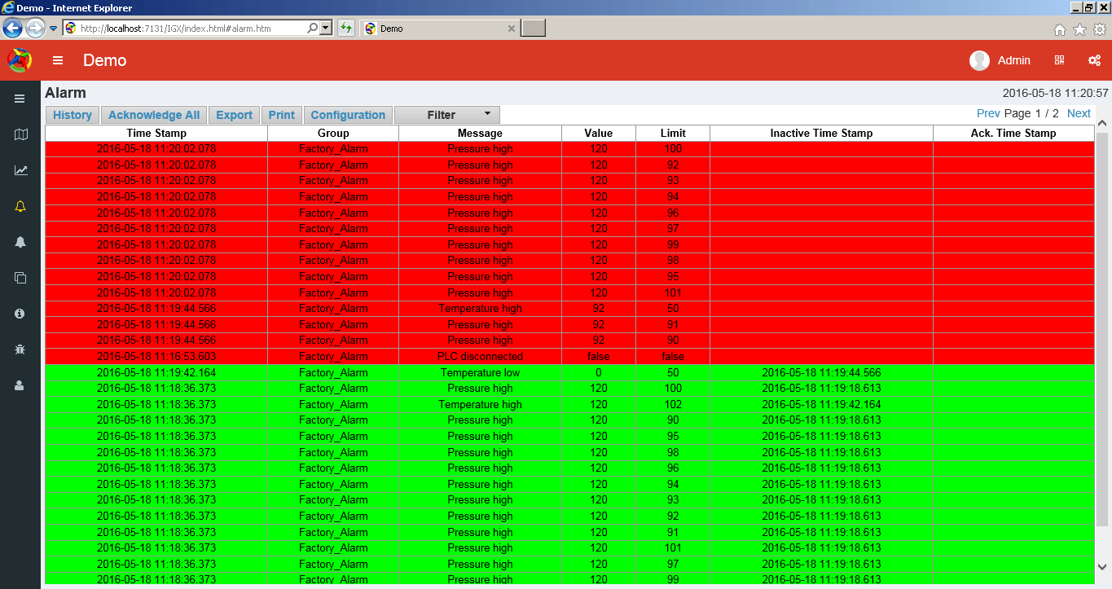Click the app logo in the header

tap(20, 60)
